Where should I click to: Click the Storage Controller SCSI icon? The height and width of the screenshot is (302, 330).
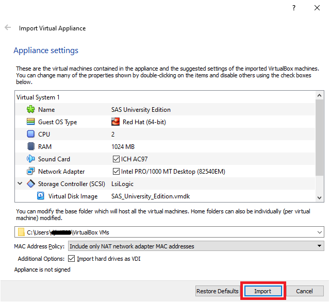pos(30,184)
